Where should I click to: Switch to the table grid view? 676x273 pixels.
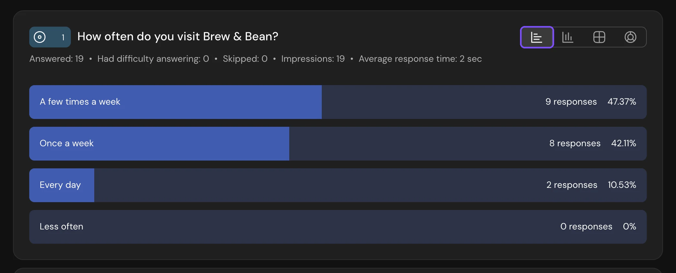(599, 37)
